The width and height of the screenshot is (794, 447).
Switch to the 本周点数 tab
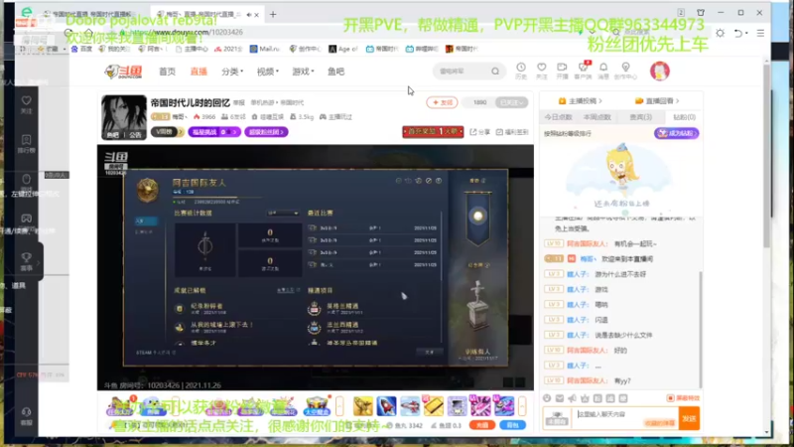point(597,117)
